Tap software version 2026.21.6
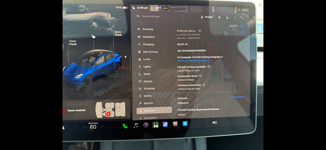This screenshot has height=150, width=326. tap(183, 103)
